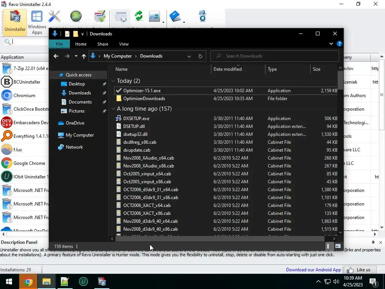Screen dimensions: 385x289
Task: Switch Explorer to details view icon
Action: 328,246
